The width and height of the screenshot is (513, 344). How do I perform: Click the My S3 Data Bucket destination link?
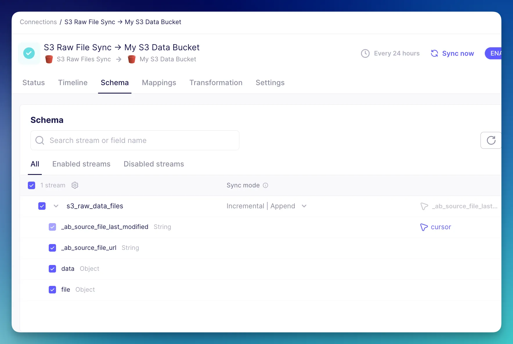click(x=168, y=59)
